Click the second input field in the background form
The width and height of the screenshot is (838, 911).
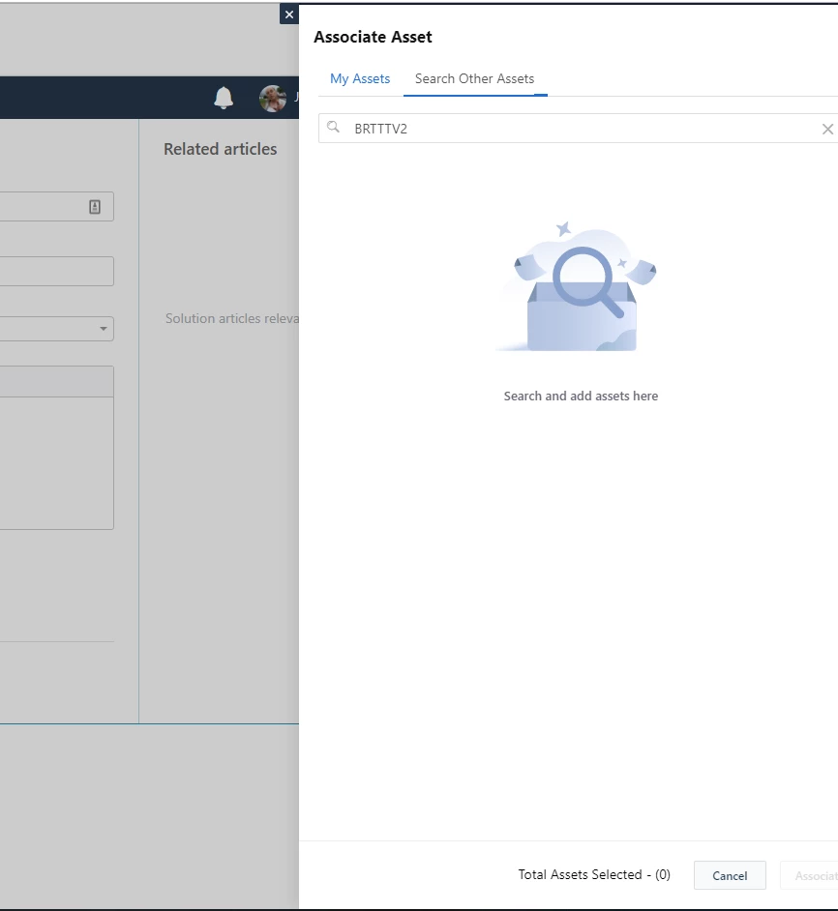pyautogui.click(x=57, y=272)
